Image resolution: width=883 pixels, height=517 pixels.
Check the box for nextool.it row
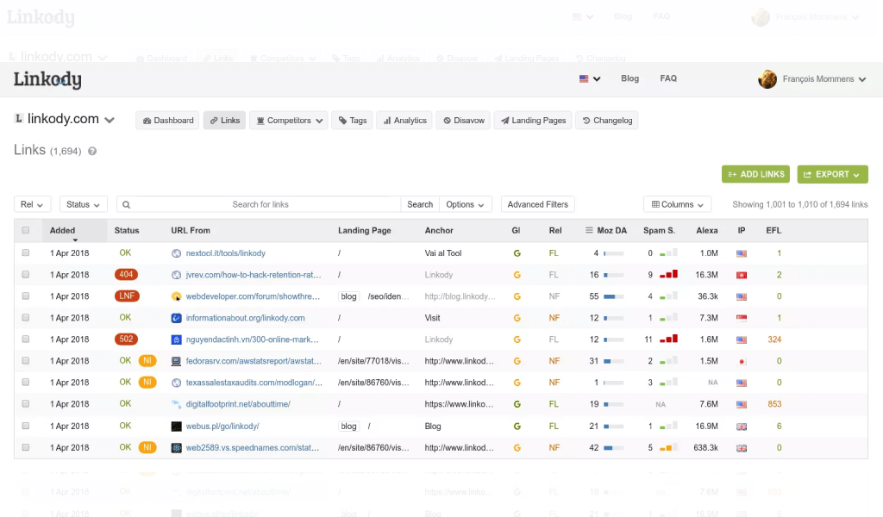click(x=25, y=253)
